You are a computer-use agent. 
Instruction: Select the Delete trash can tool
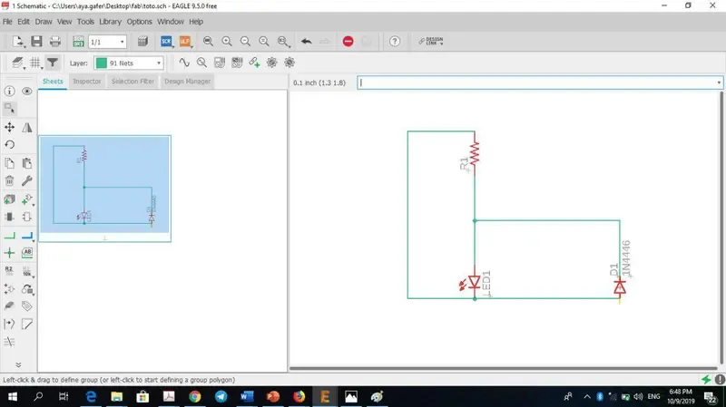pyautogui.click(x=10, y=180)
